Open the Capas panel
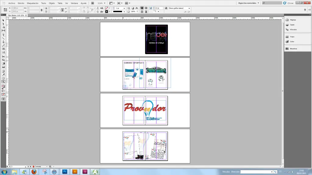The height and width of the screenshot is (175, 312). [x=292, y=25]
